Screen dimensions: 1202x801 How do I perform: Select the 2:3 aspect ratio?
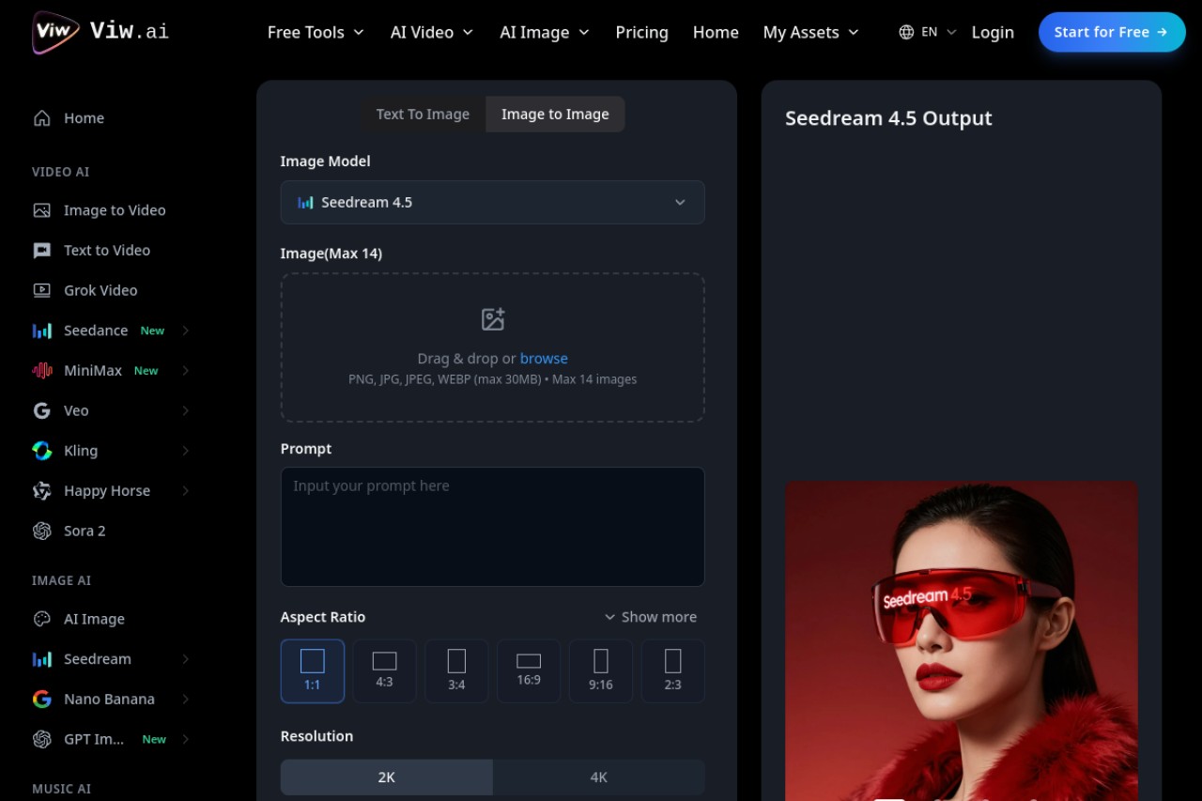[x=672, y=671]
